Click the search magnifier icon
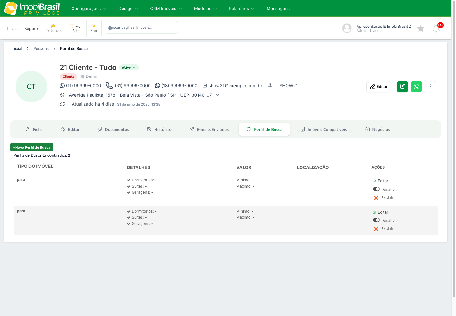 110,28
